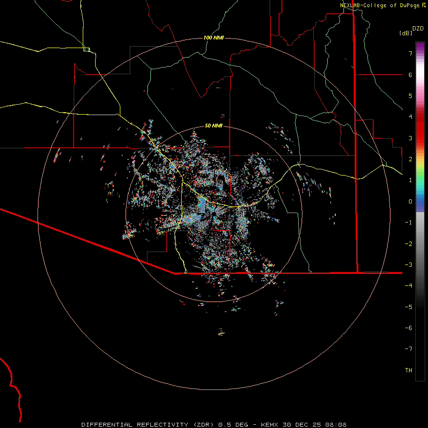Select the 50 NMI range ring label
428x428 pixels.
pos(214,126)
